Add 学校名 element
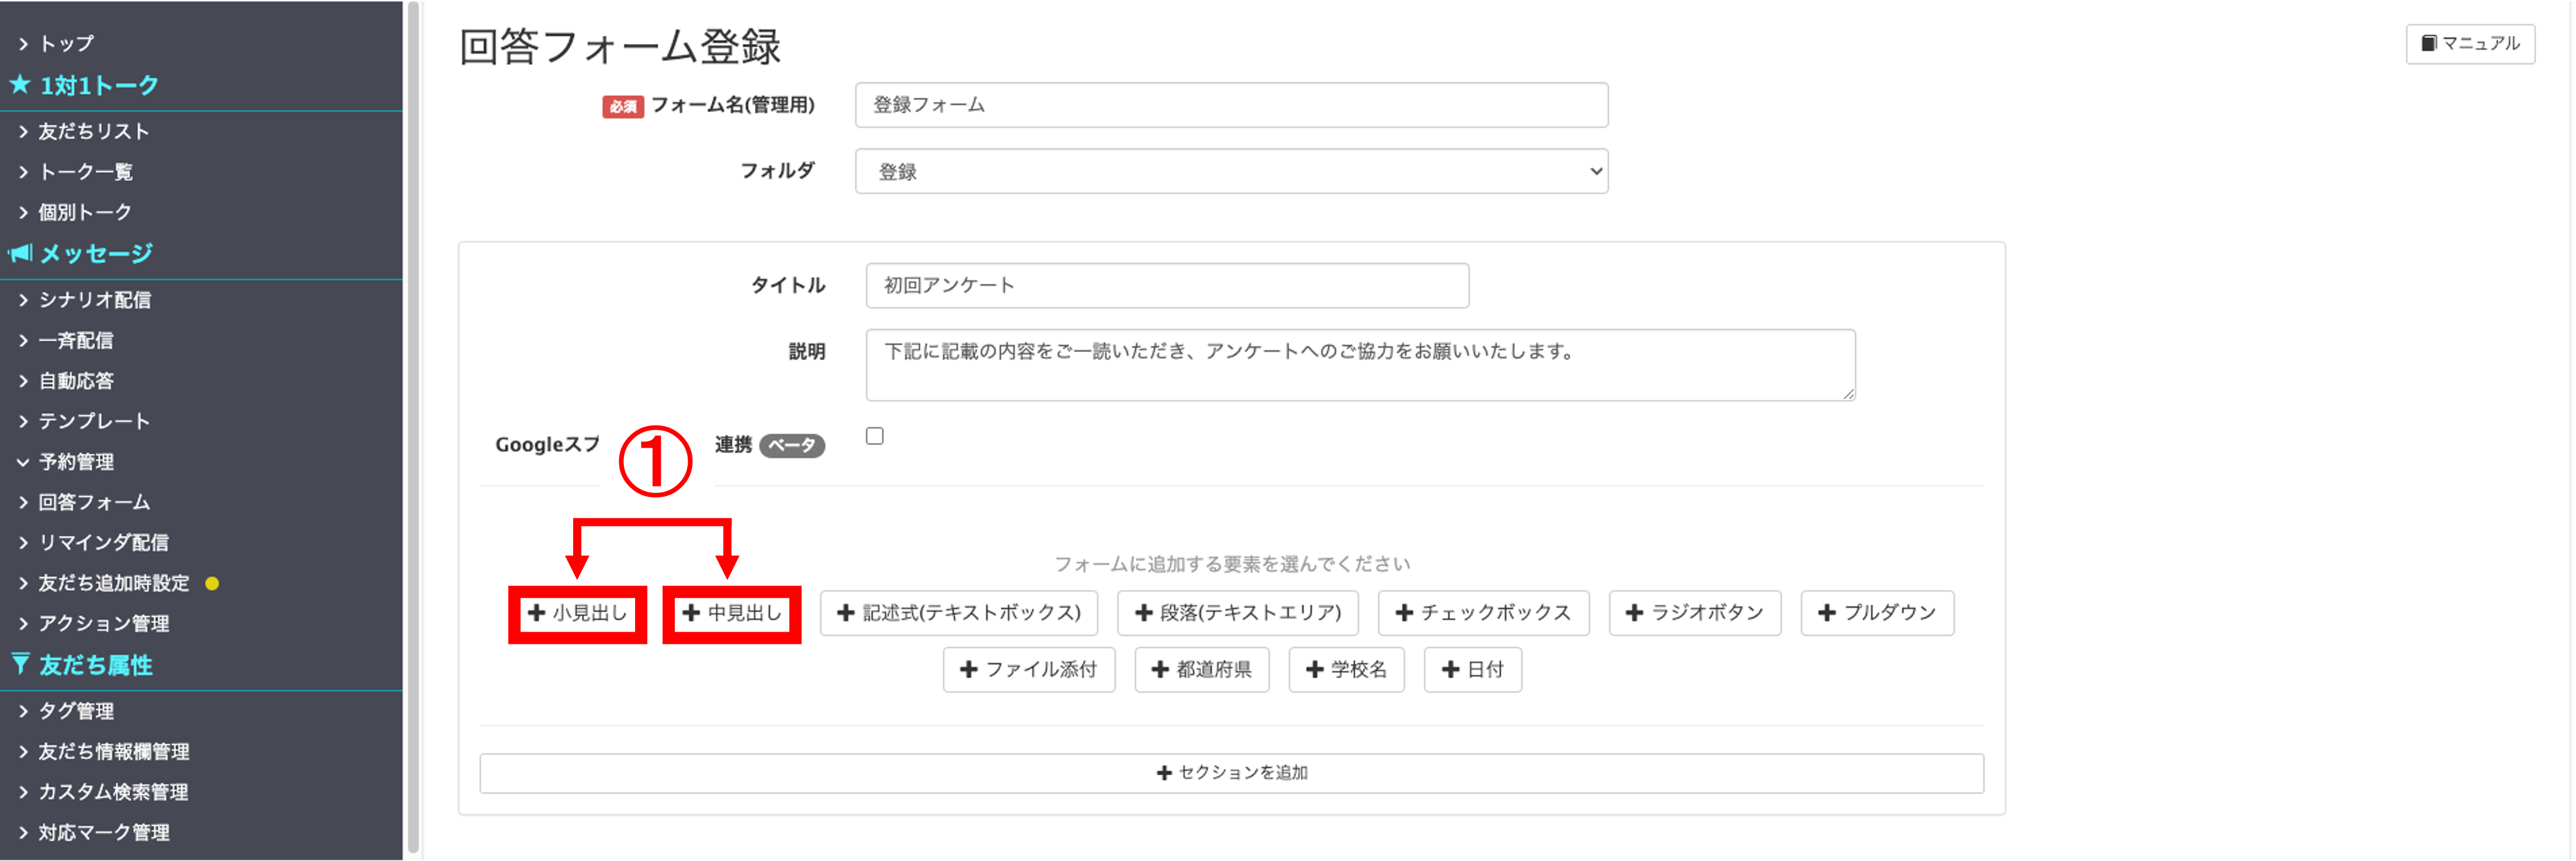Image resolution: width=2576 pixels, height=861 pixels. (x=1346, y=669)
